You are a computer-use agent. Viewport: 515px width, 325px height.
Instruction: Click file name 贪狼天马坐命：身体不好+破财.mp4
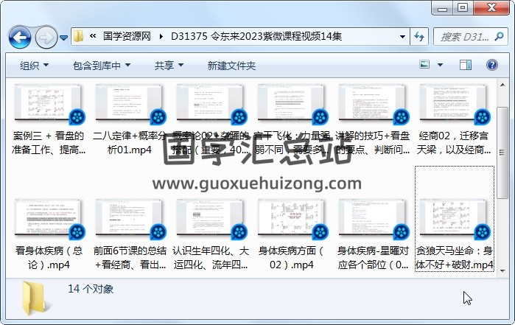coord(455,258)
